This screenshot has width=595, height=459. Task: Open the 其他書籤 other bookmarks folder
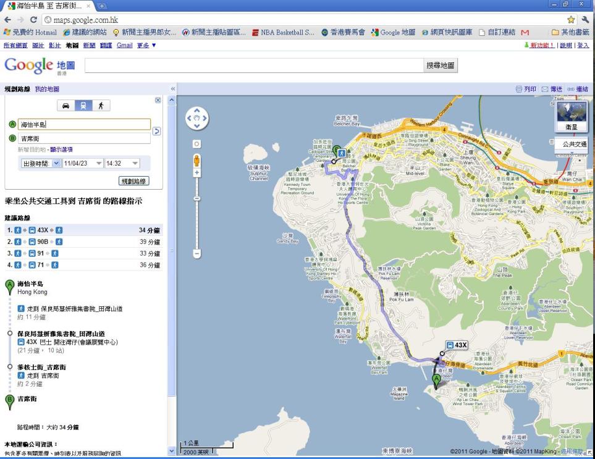click(570, 32)
